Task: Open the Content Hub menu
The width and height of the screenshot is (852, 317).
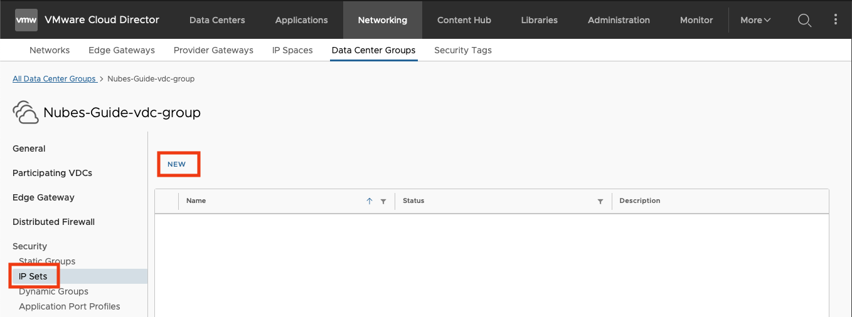Action: pos(464,20)
